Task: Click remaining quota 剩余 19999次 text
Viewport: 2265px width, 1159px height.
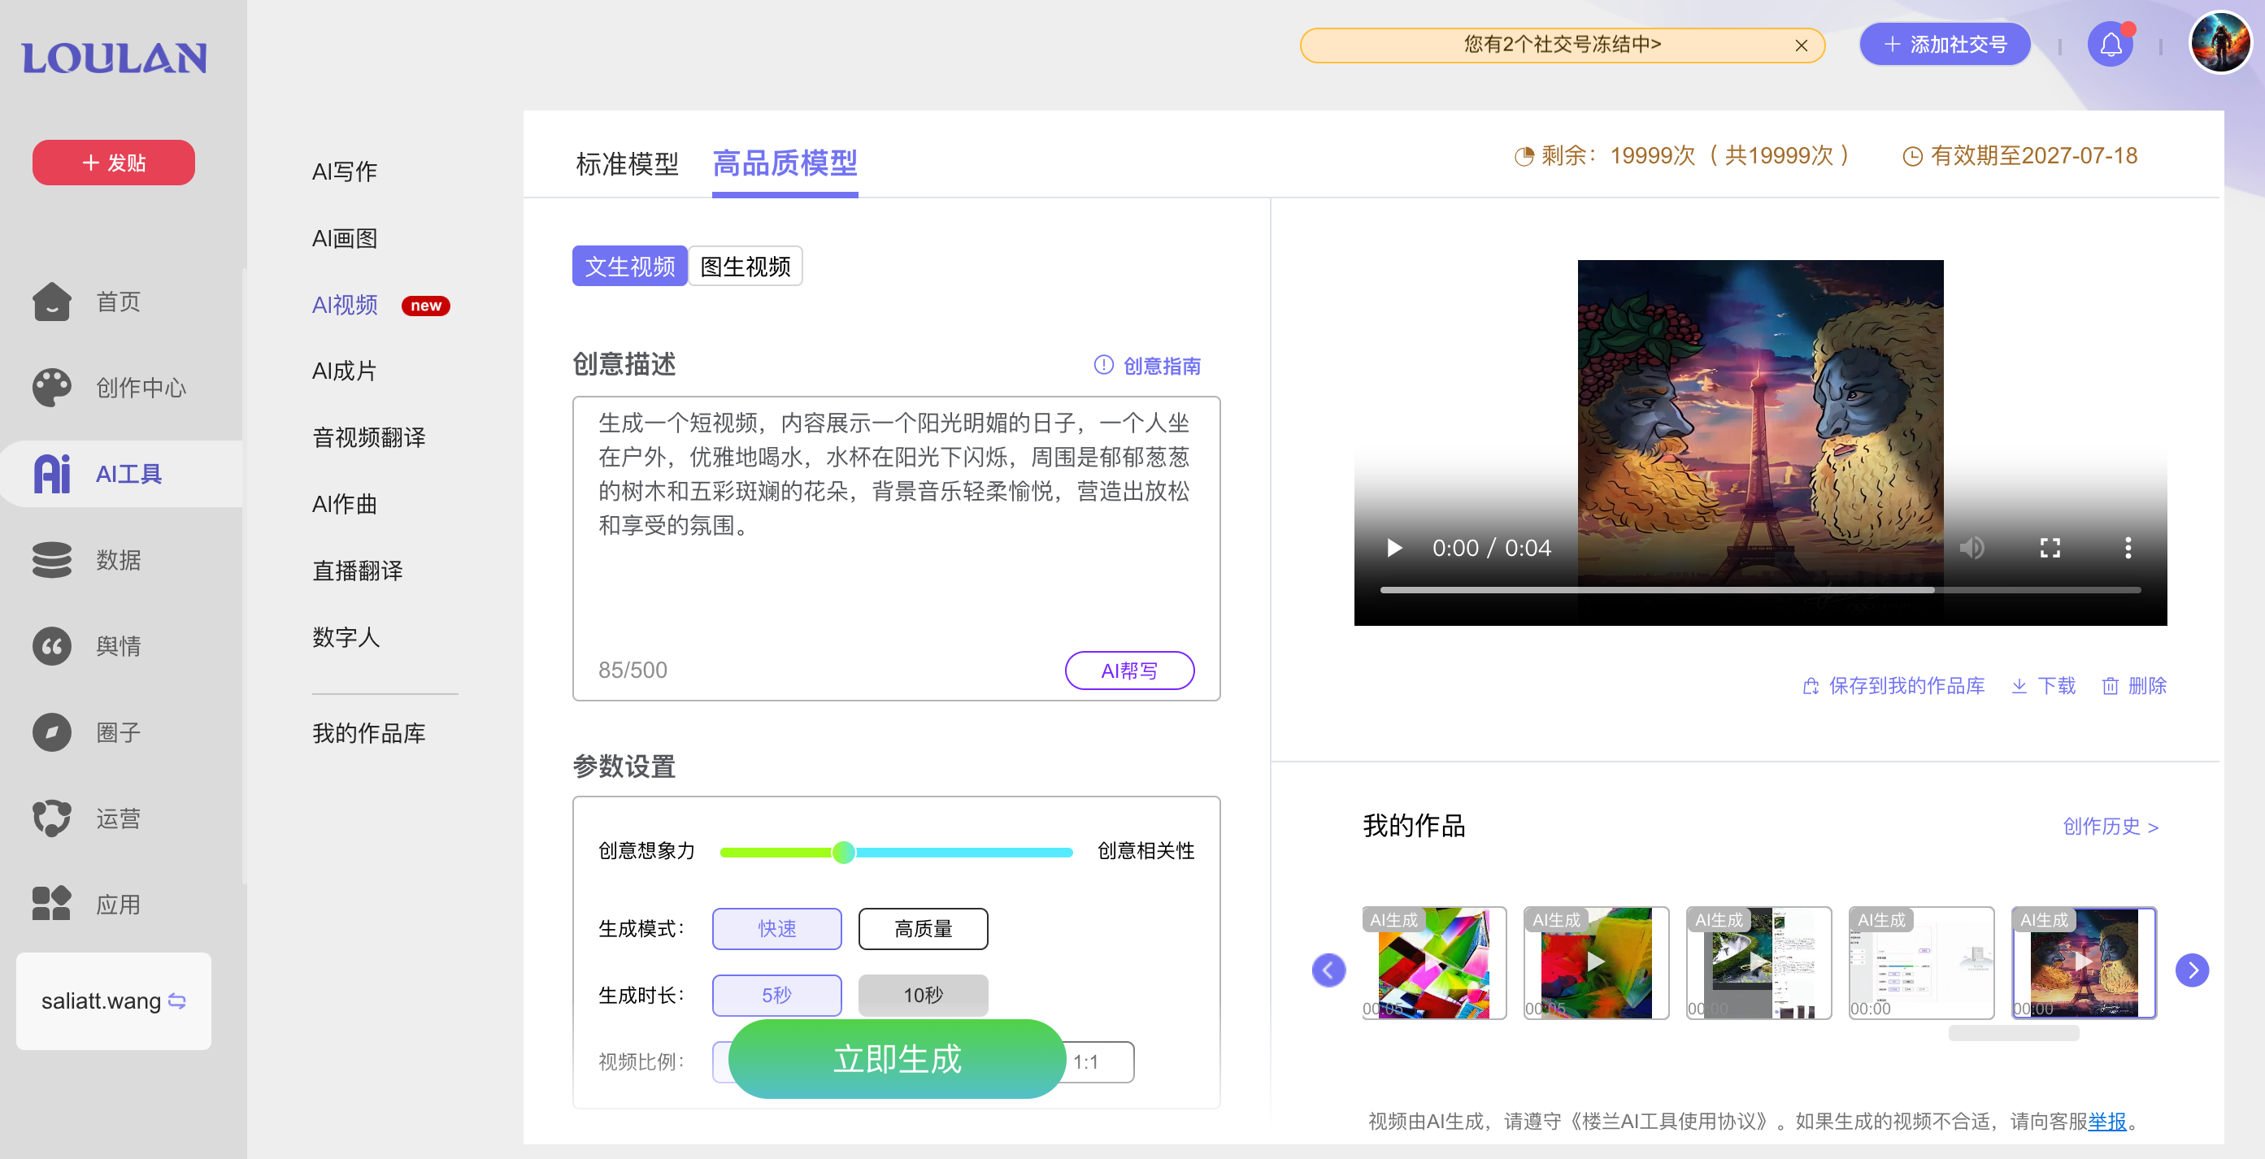Action: (1682, 155)
